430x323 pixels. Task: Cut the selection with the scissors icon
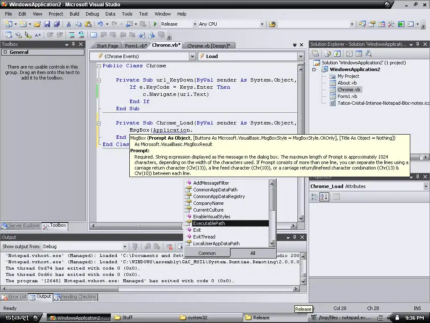click(x=68, y=24)
